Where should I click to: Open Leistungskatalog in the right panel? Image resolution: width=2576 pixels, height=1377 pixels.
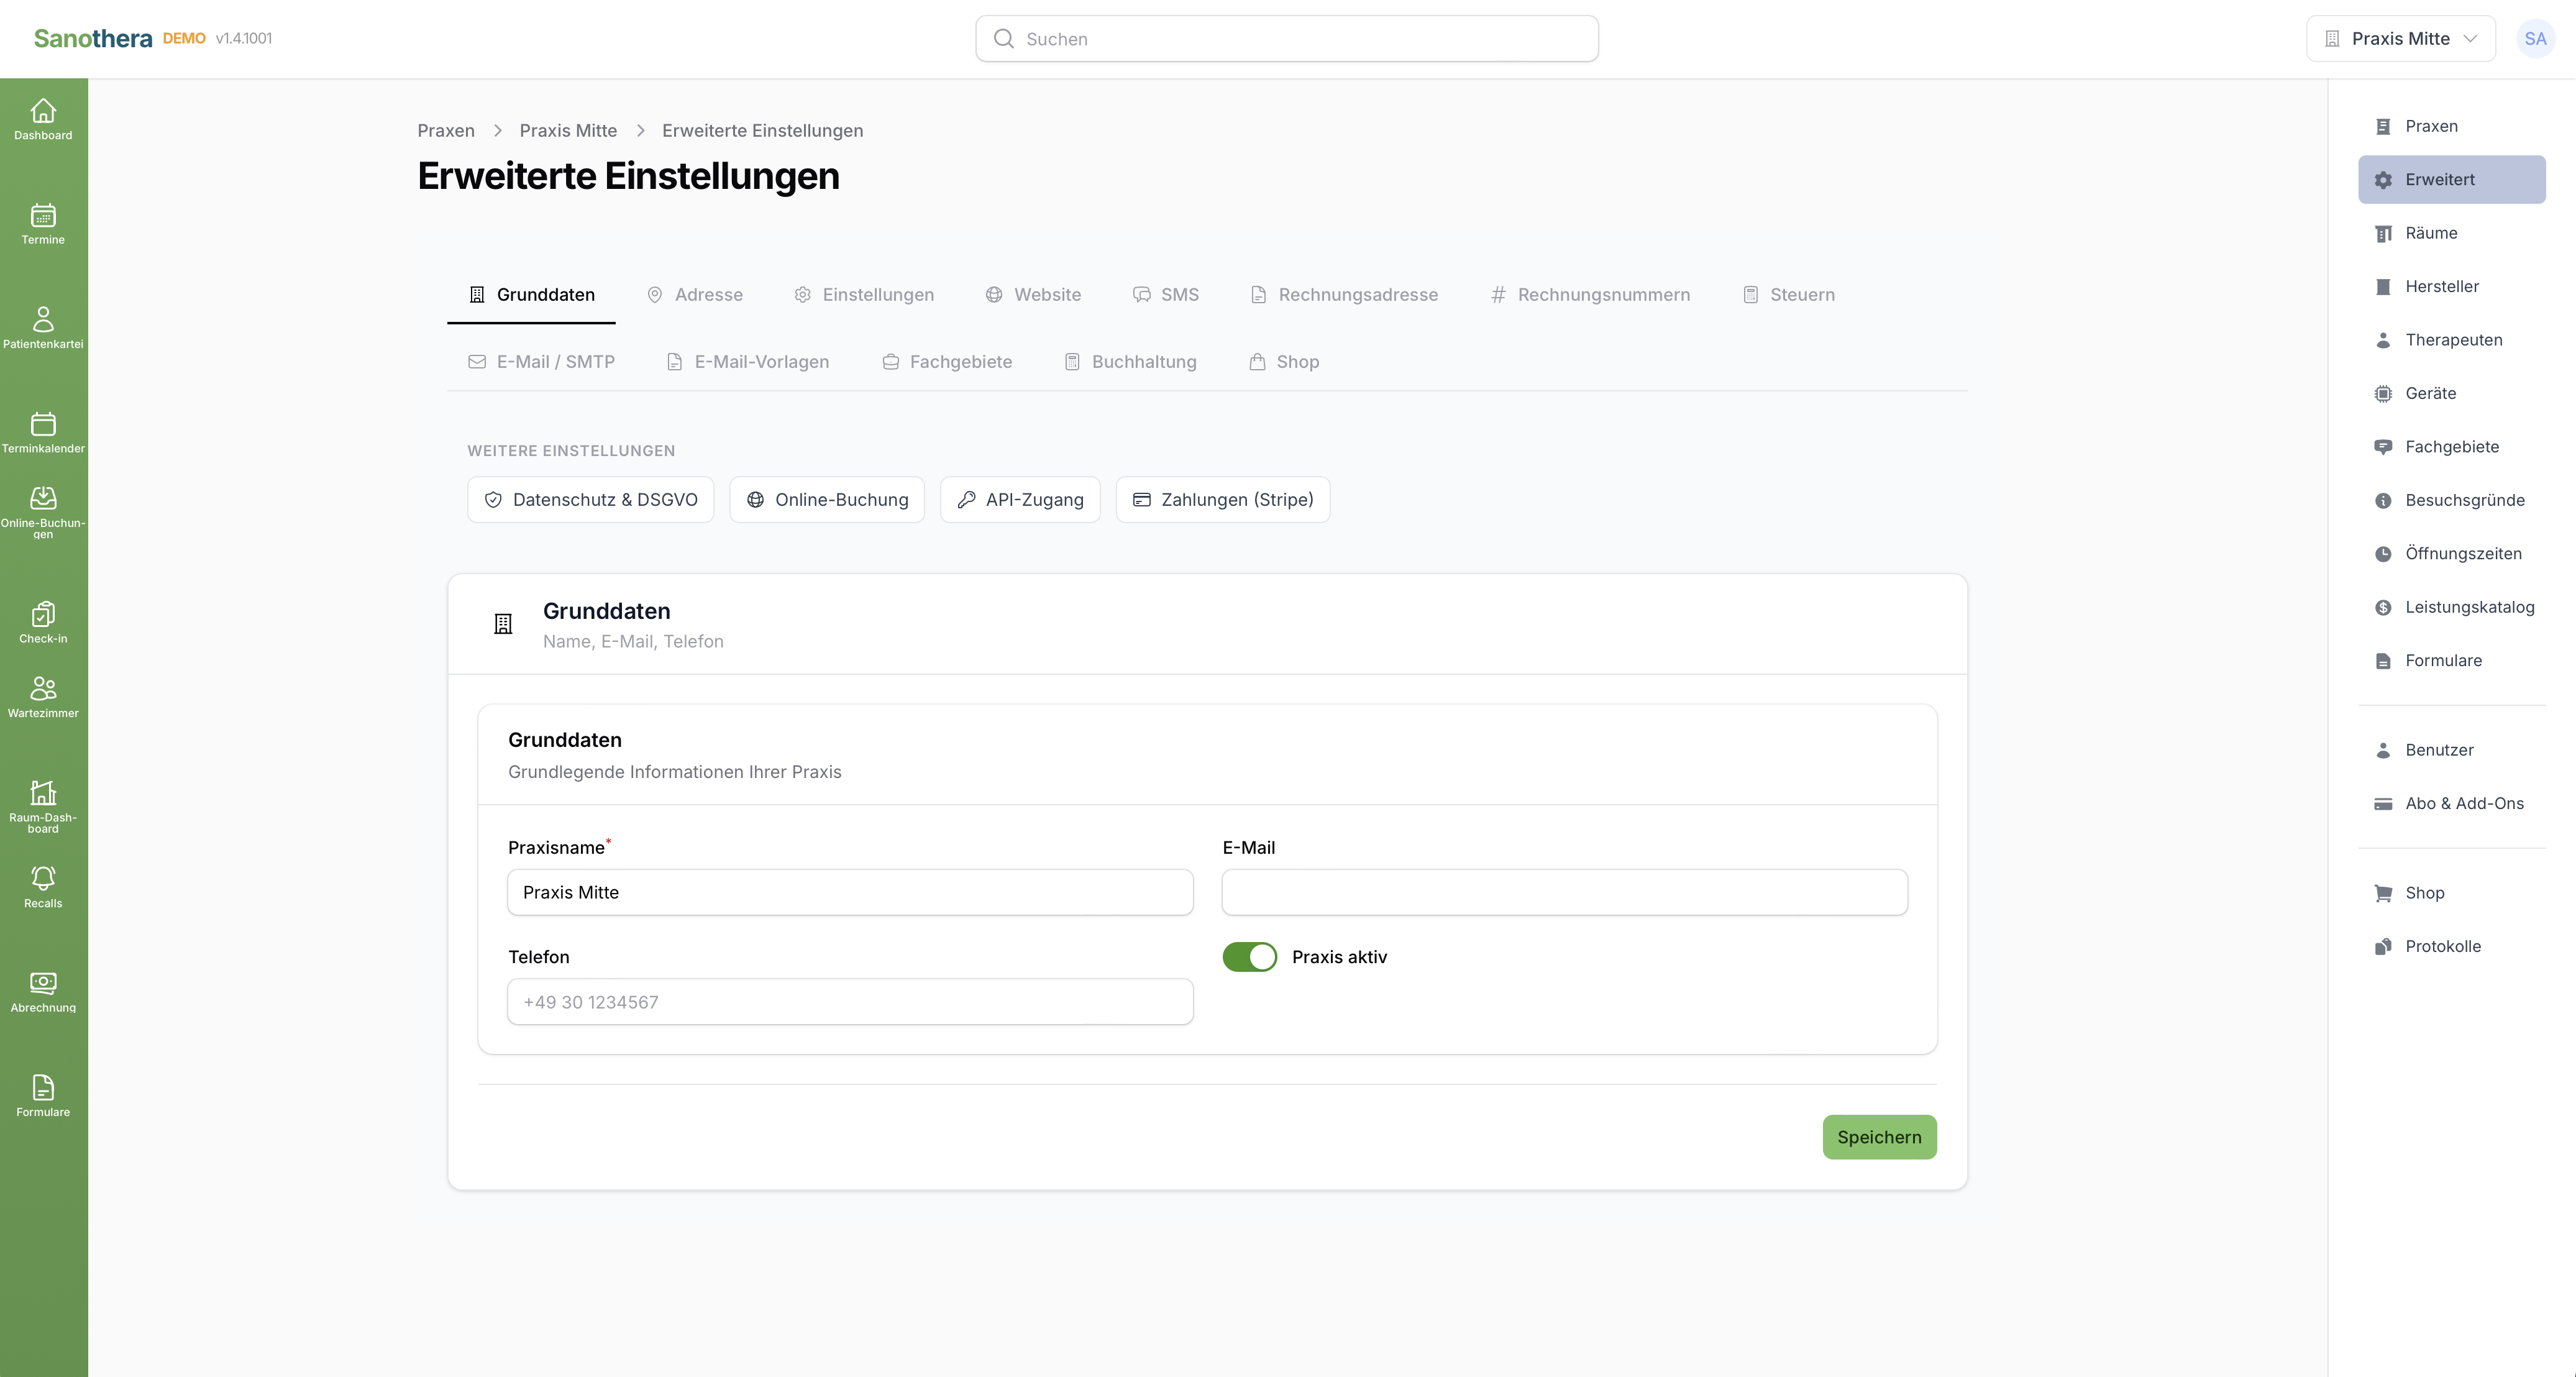tap(2452, 607)
